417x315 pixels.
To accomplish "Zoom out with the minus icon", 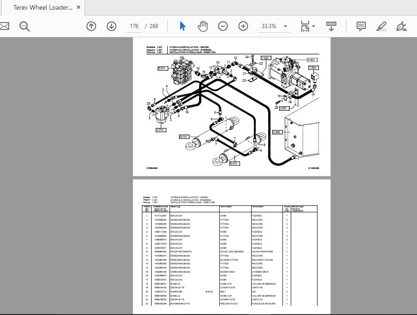I will click(223, 26).
